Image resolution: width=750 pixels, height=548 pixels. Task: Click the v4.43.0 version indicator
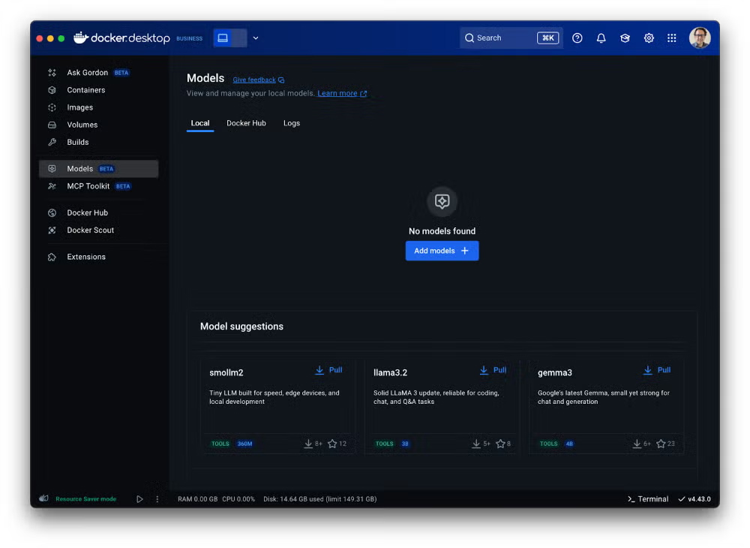point(694,498)
